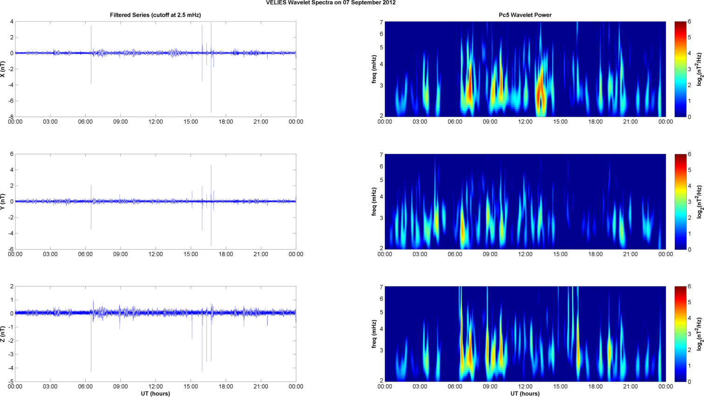Click the Z series negative spike near 06:30 UT
Viewport: 704px width, 397px height.
click(91, 343)
